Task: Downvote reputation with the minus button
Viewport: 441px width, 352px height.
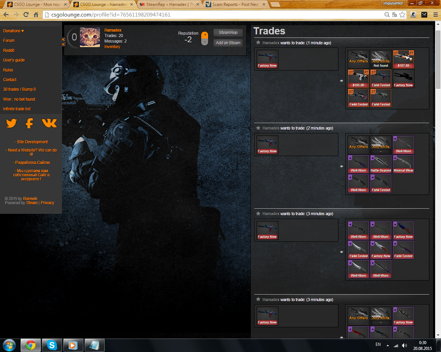Action: [205, 42]
